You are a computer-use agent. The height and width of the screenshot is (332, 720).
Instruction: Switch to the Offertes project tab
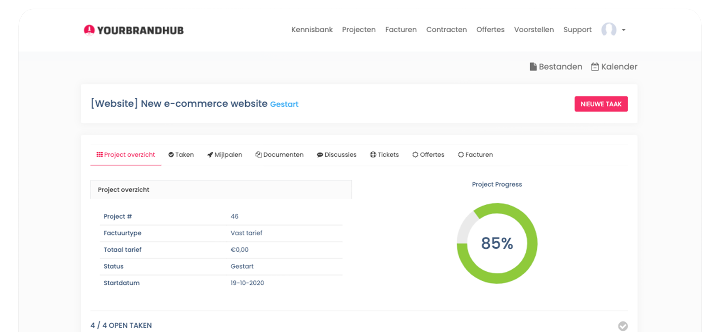coord(428,155)
